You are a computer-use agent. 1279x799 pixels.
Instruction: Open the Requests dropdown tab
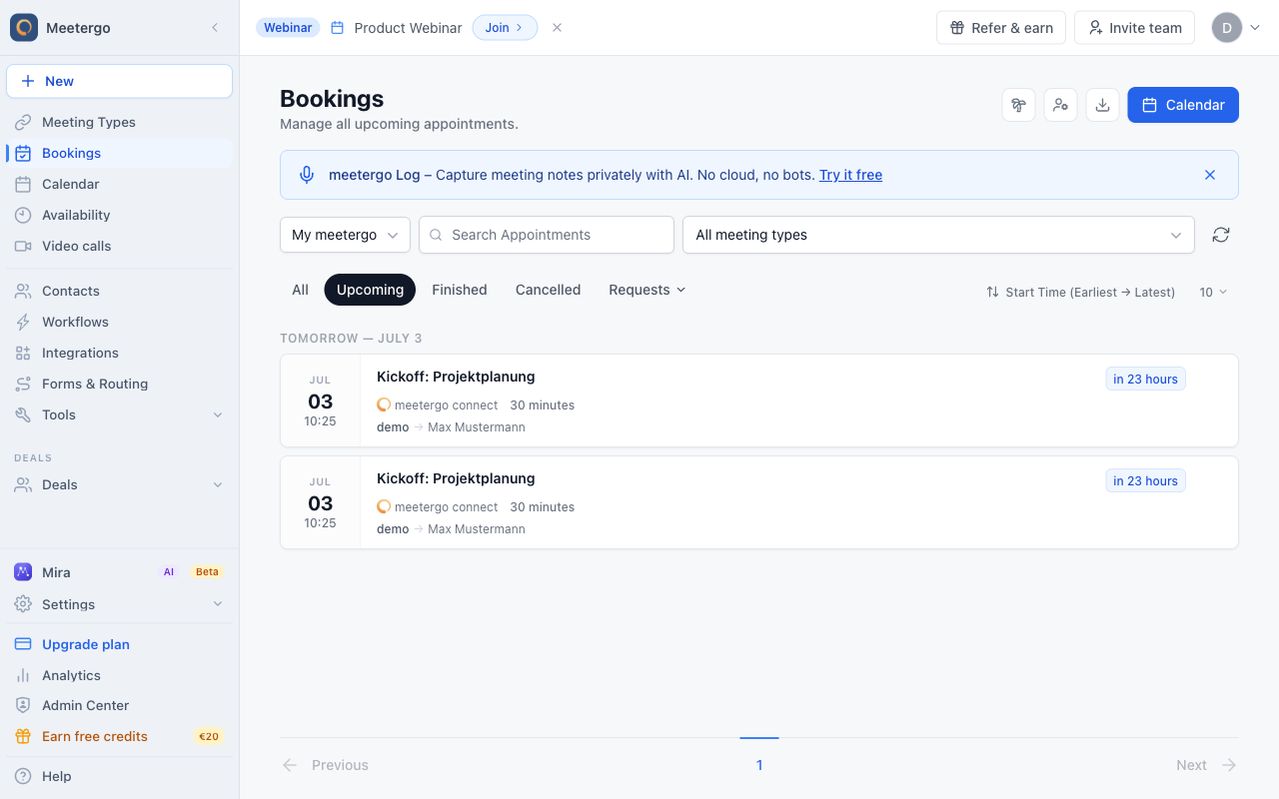point(647,290)
